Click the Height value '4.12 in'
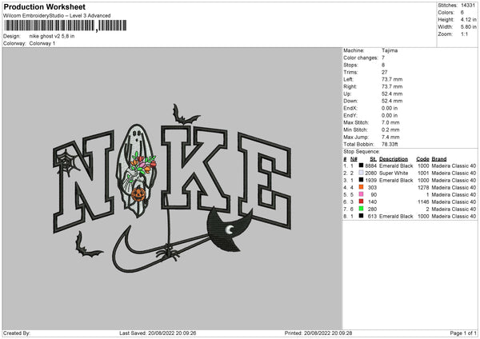The width and height of the screenshot is (480, 339). point(468,19)
